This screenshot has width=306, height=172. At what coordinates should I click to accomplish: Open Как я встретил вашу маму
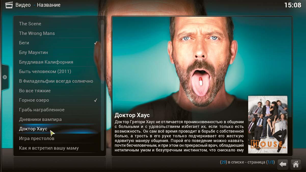pos(49,148)
